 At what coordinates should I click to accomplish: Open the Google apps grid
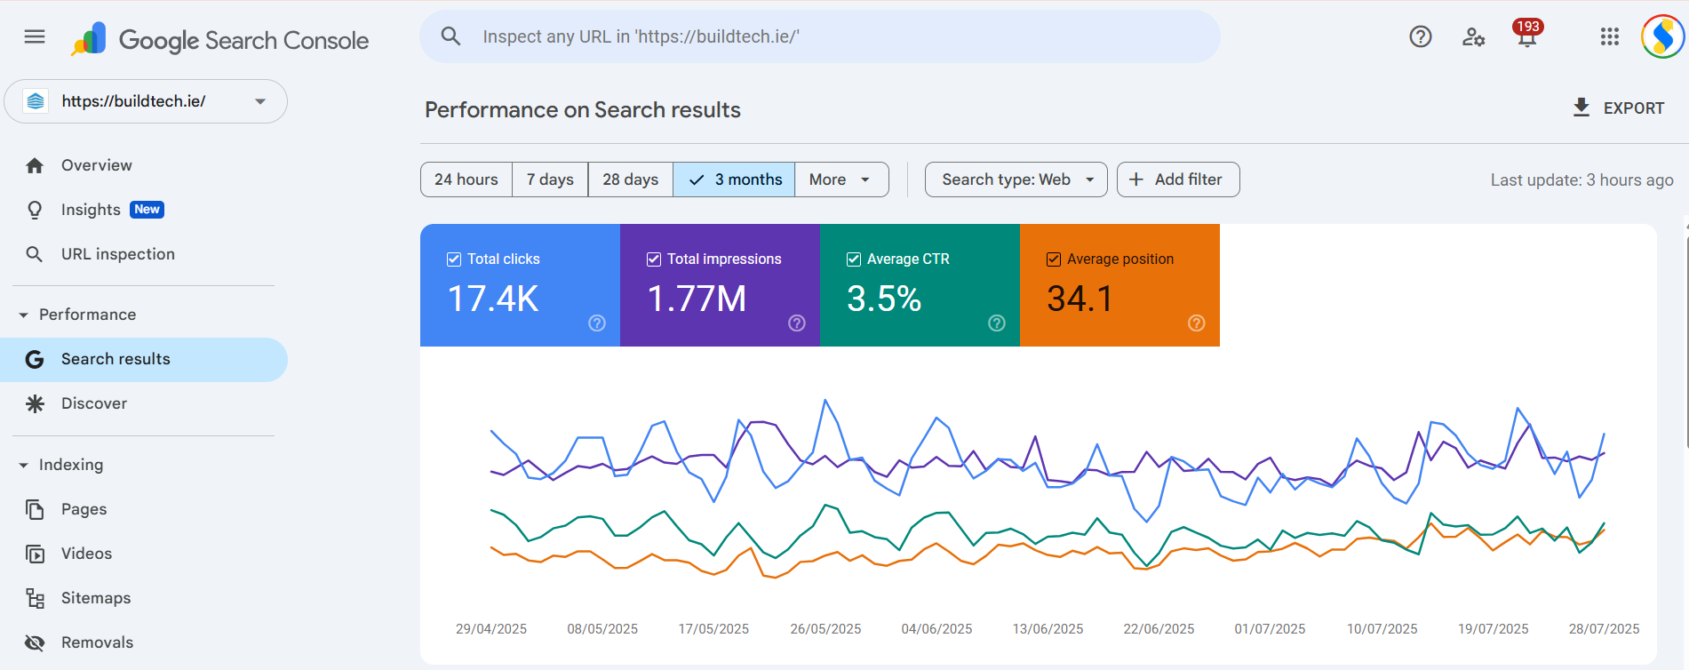click(1609, 36)
